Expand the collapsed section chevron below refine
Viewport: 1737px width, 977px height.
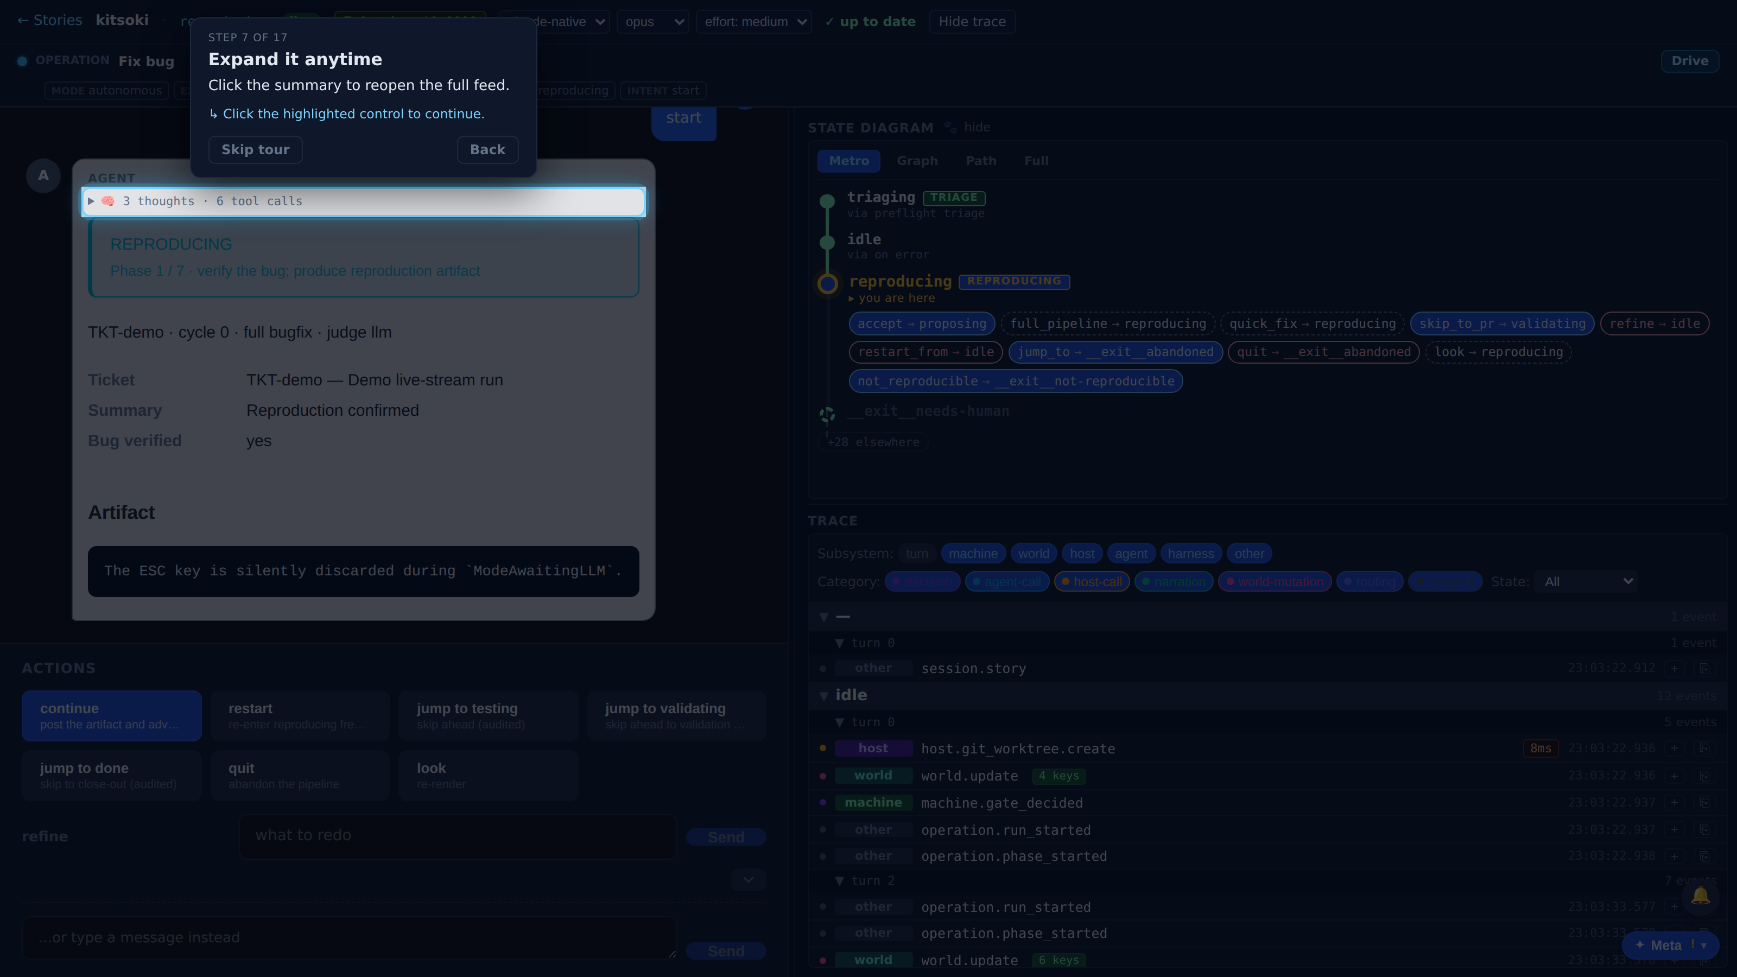(749, 880)
